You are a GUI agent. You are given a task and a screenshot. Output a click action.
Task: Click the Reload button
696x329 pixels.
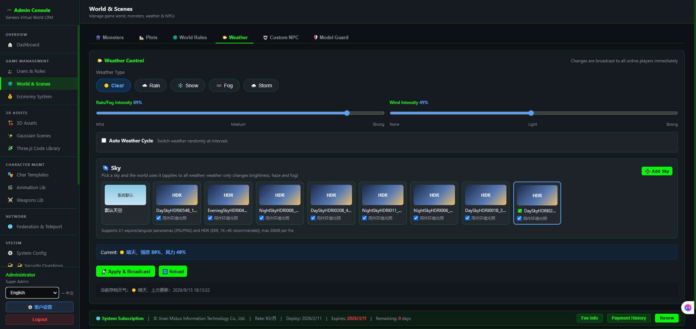point(173,271)
